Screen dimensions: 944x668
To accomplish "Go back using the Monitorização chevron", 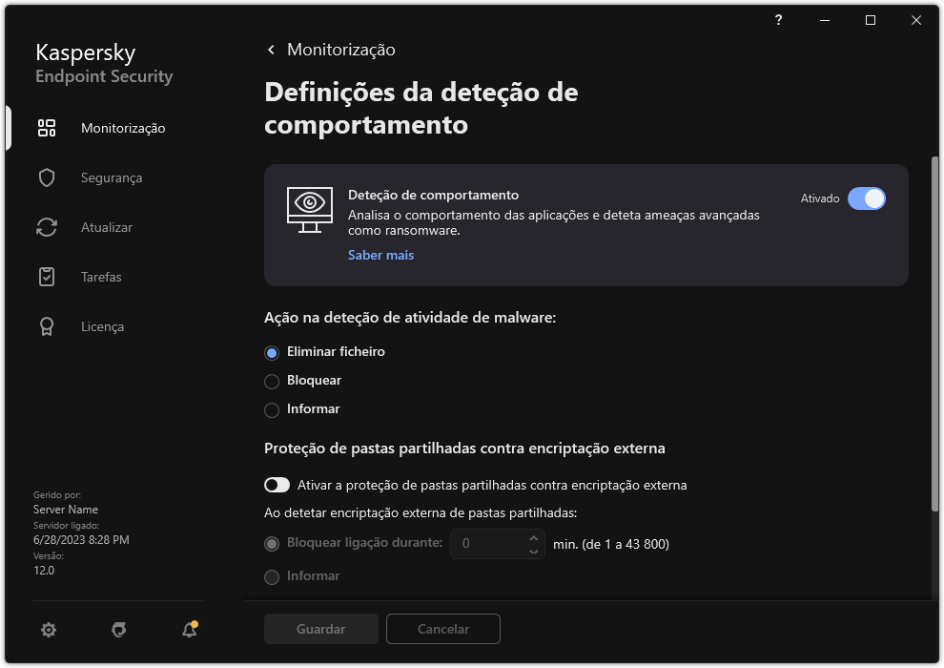I will (272, 50).
